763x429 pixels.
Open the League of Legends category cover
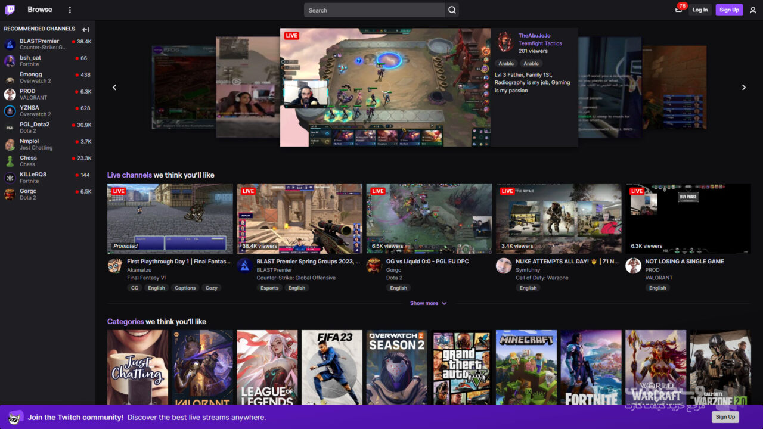(267, 368)
